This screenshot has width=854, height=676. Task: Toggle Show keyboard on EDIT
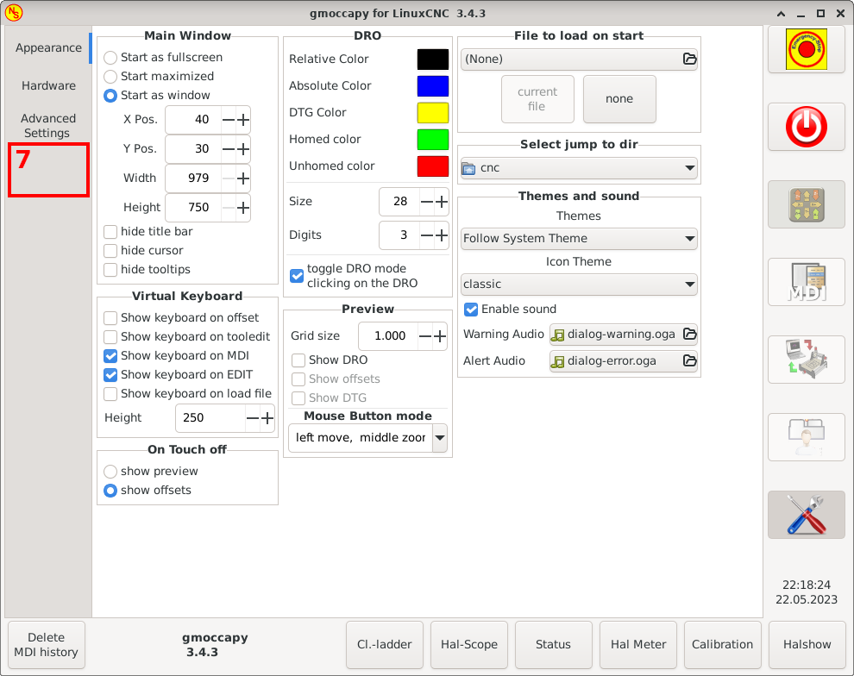click(110, 375)
